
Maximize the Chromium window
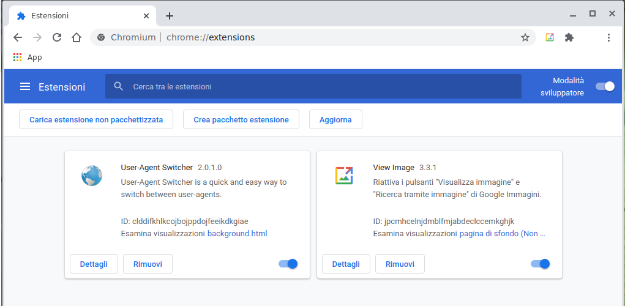click(593, 14)
